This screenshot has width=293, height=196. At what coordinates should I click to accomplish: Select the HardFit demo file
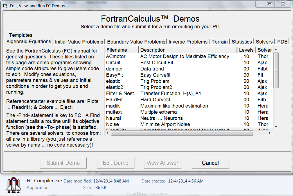pos(114,99)
